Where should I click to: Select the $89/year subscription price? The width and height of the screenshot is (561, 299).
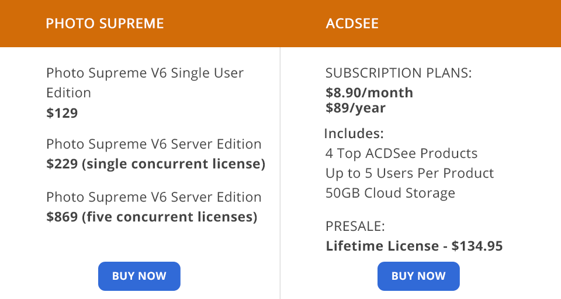click(355, 108)
